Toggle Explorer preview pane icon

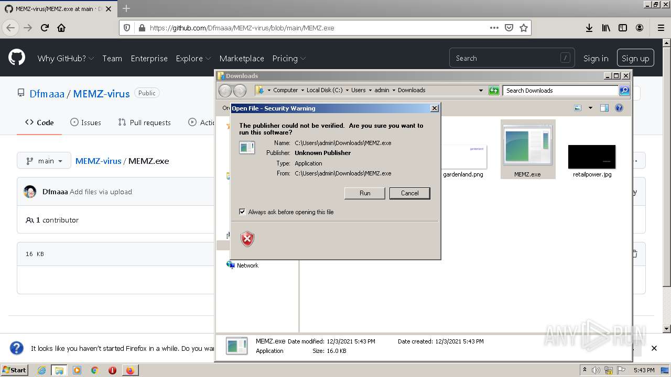coord(604,108)
